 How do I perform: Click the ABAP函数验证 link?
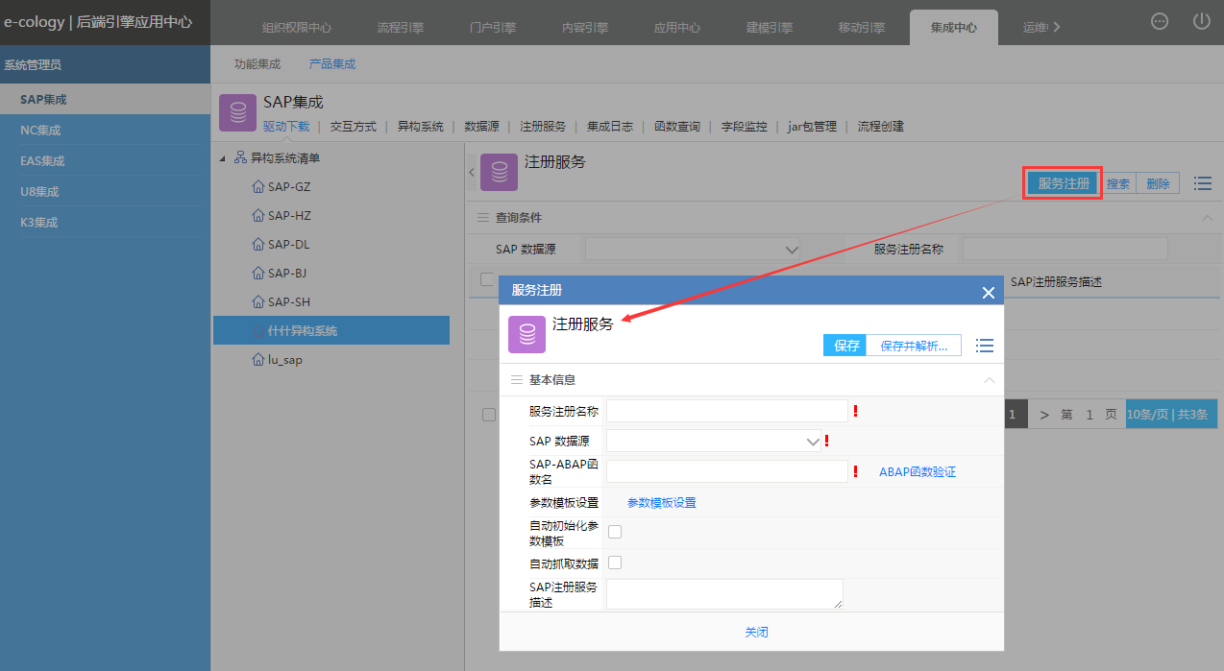coord(918,472)
